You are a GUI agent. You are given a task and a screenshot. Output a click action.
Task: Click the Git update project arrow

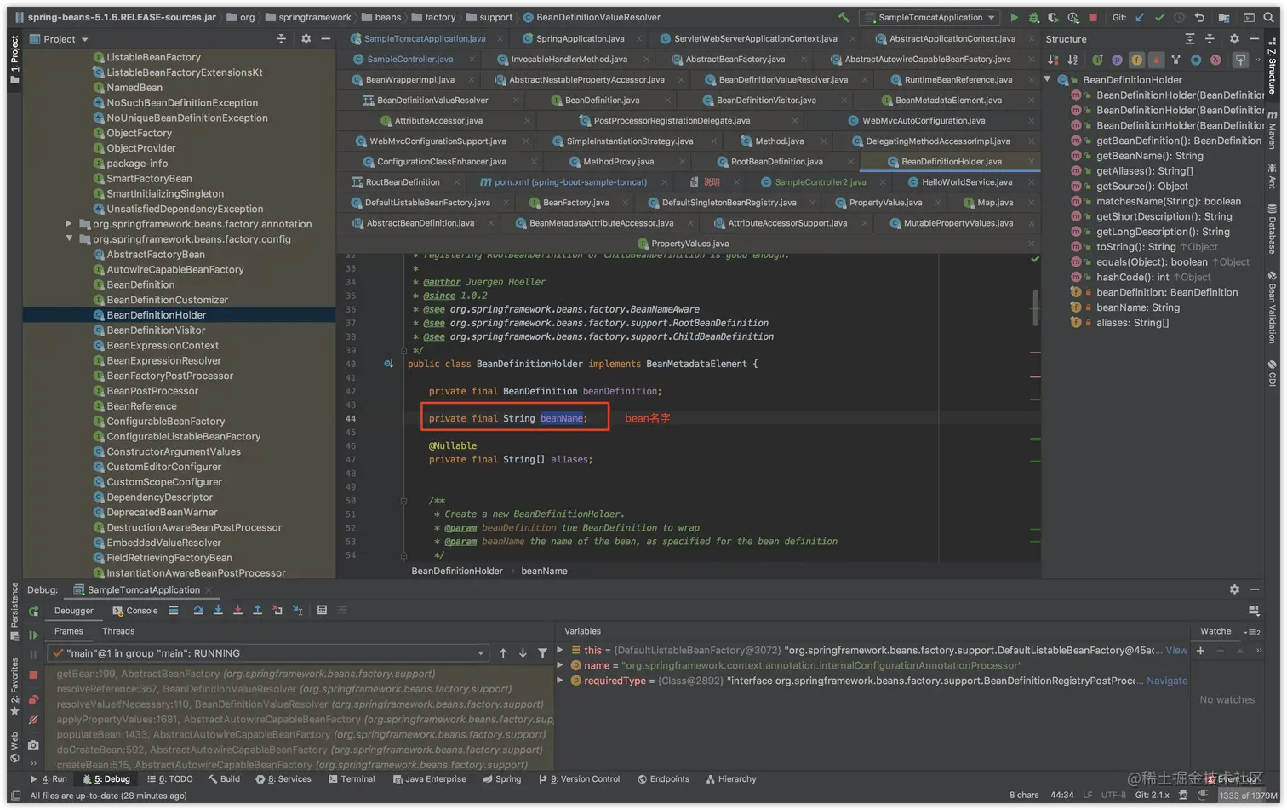tap(1140, 17)
